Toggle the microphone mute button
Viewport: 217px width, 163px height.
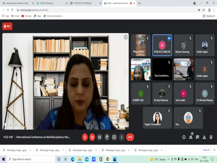coord(85,137)
